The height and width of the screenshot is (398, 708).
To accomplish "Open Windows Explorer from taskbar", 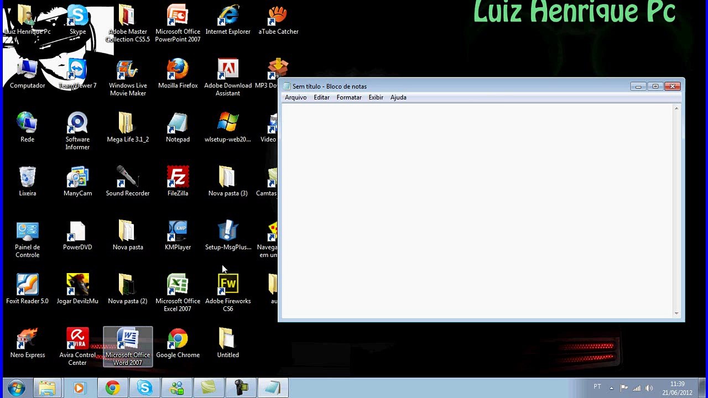I will coord(47,388).
